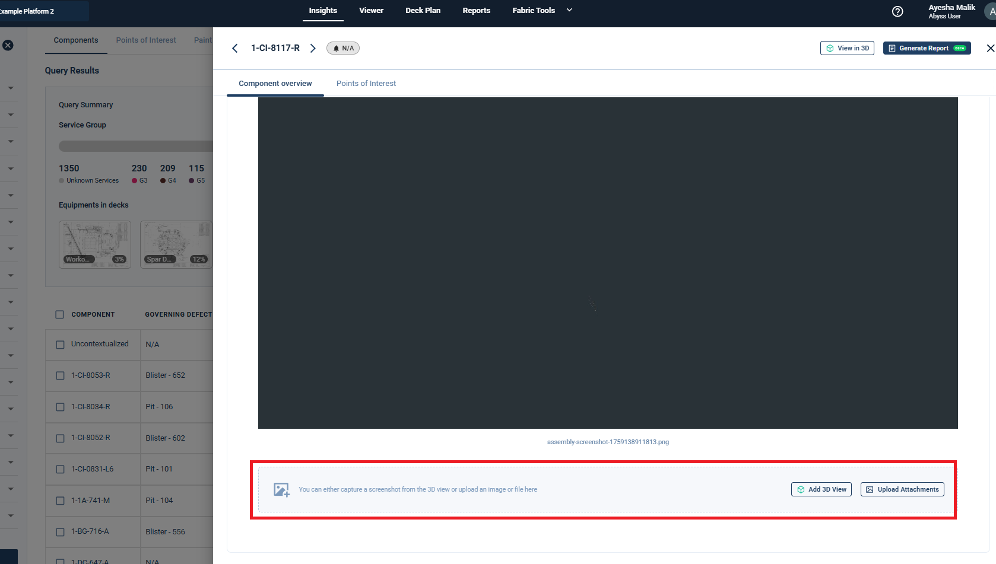
Task: Click the View in 3D button
Action: (x=847, y=48)
